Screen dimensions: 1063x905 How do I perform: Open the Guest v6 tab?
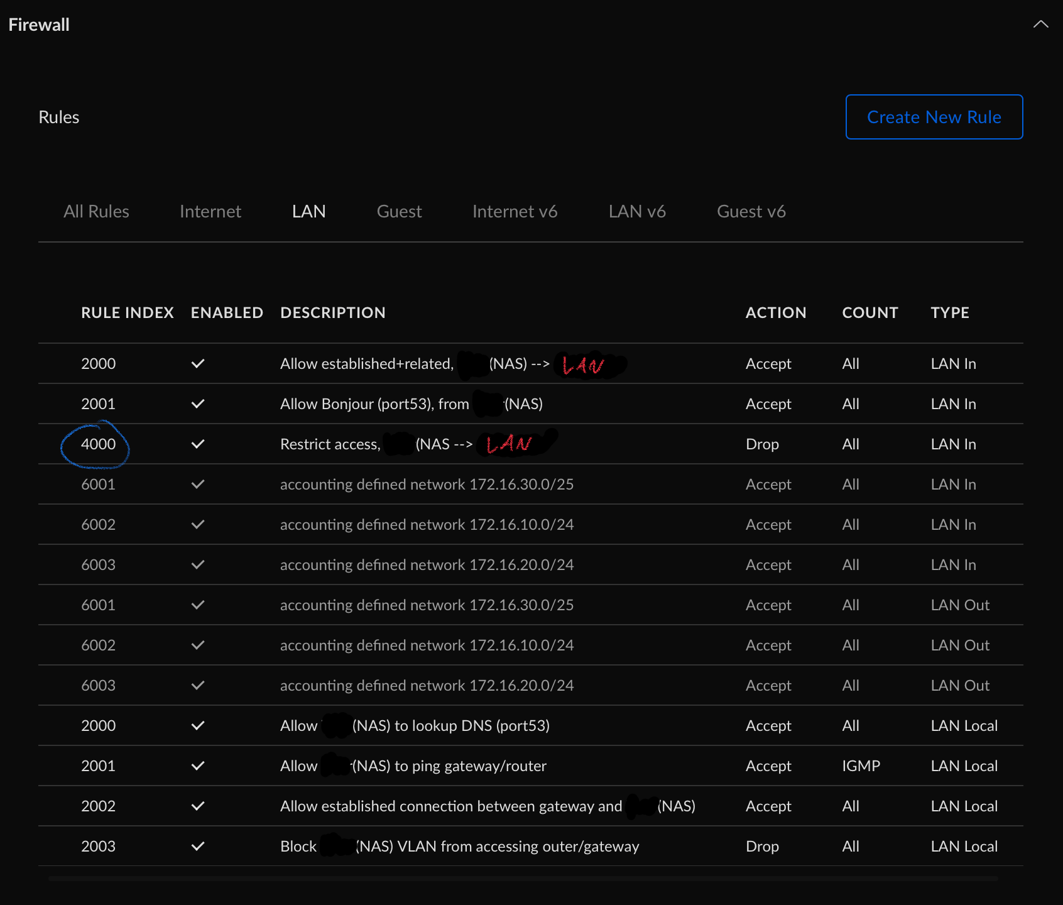[751, 212]
